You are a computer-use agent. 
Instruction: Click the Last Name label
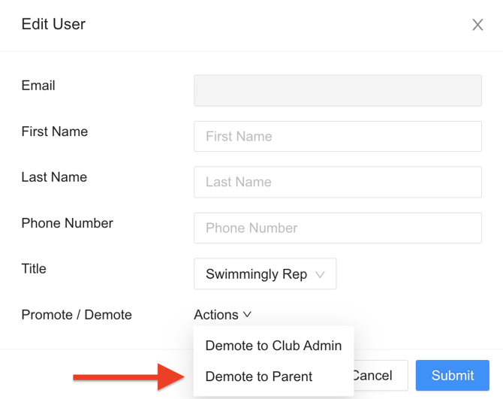54,177
